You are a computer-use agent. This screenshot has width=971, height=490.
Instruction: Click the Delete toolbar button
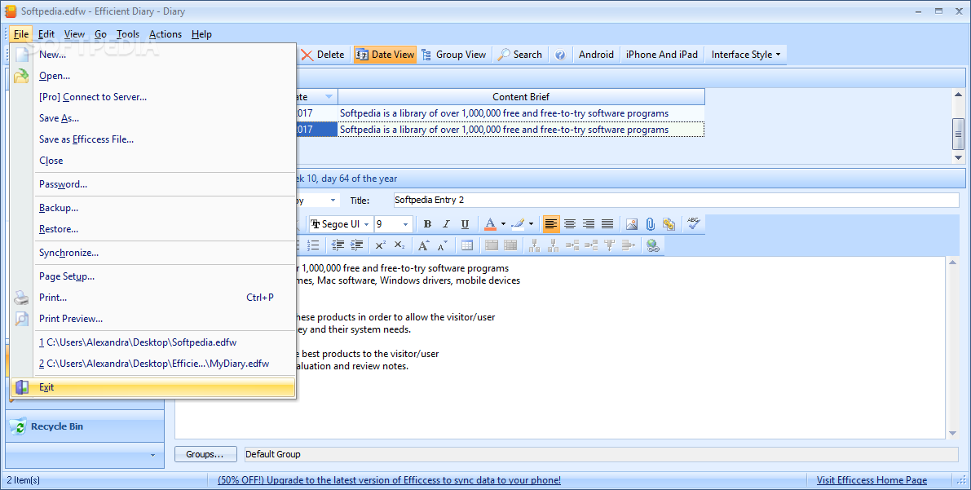tap(323, 55)
